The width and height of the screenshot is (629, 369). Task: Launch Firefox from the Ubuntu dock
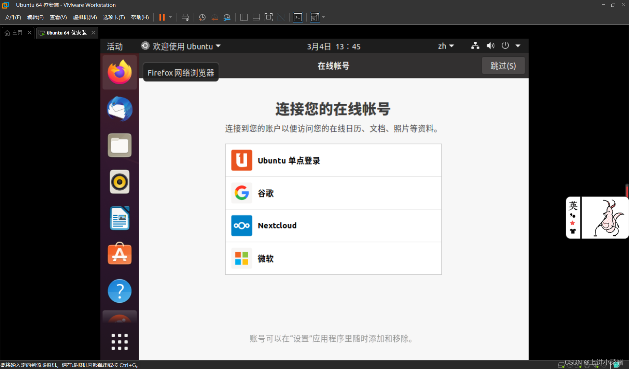120,72
